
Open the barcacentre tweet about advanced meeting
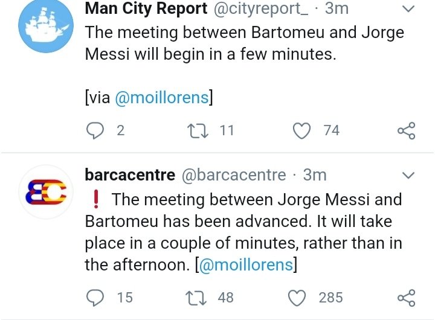click(243, 232)
